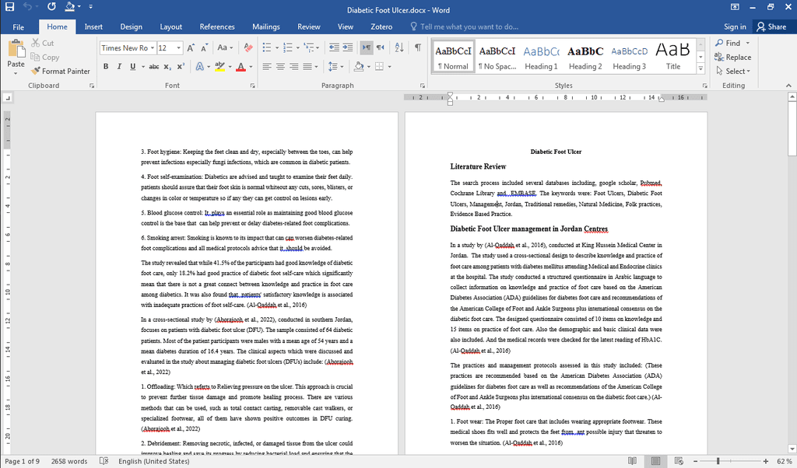Decrease paragraph indent

(334, 47)
